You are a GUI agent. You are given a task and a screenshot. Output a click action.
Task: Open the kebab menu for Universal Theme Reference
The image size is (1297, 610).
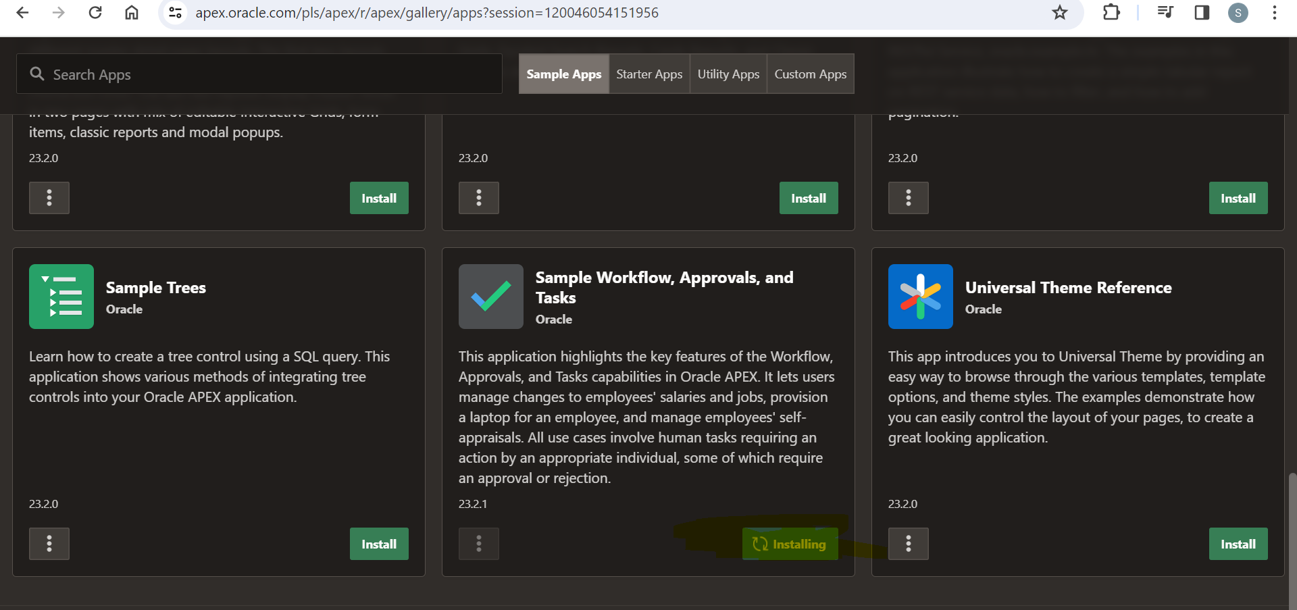click(909, 544)
